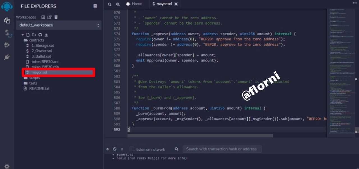Viewport: 359px width, 169px height.
Task: Open File Explorers documentation book icon
Action: tap(95, 6)
